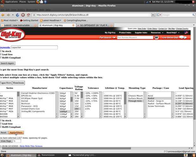Open Getting Started bookmark
Image resolution: width=196 pixels, height=157 pixels.
29,20
